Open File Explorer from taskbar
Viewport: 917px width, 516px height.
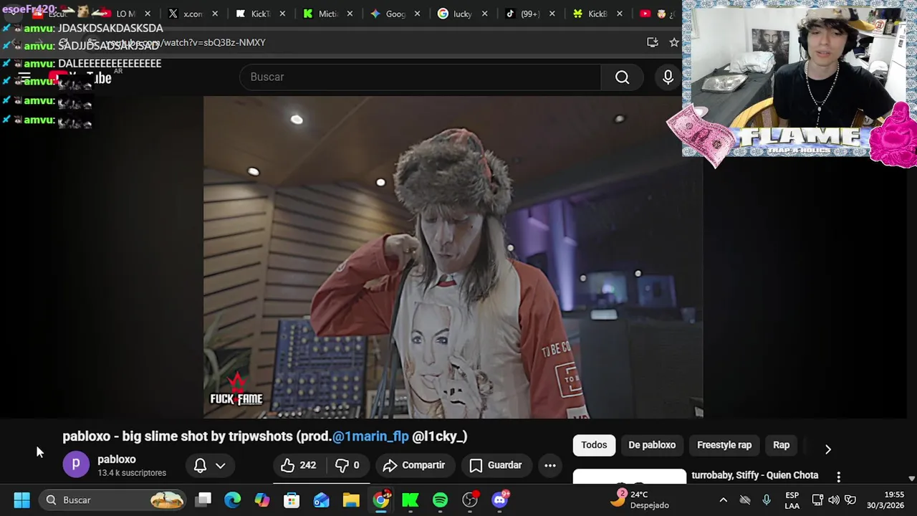point(350,500)
